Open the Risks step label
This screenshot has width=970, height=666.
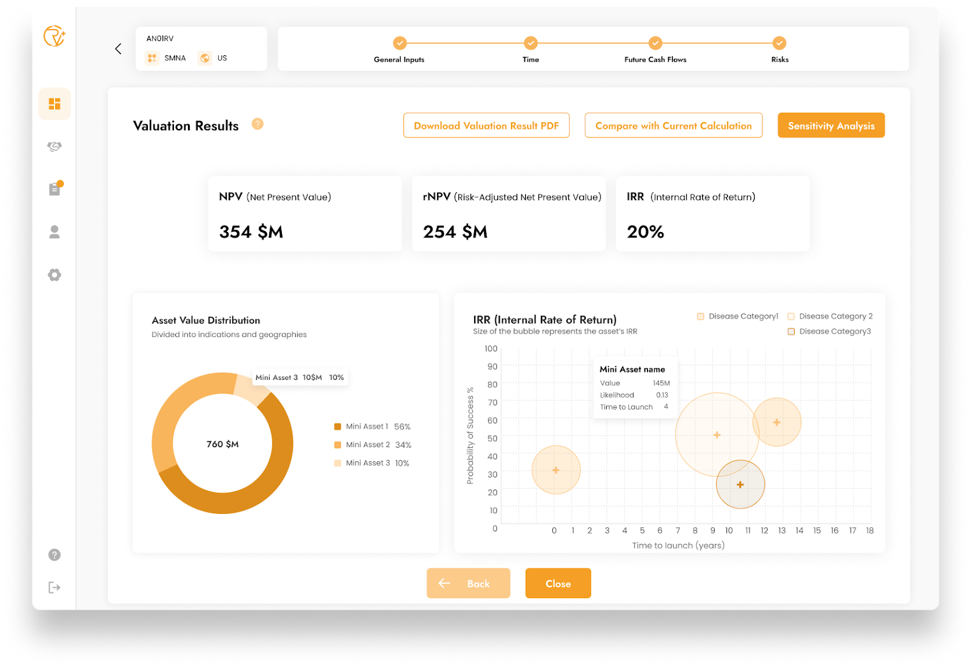[x=780, y=59]
